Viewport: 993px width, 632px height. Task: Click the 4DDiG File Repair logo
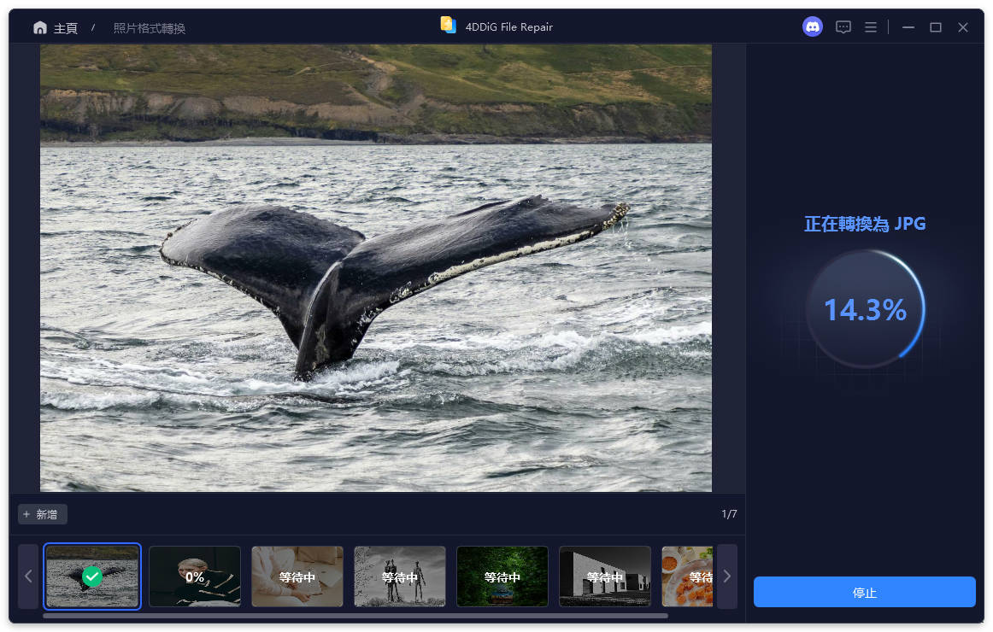448,26
